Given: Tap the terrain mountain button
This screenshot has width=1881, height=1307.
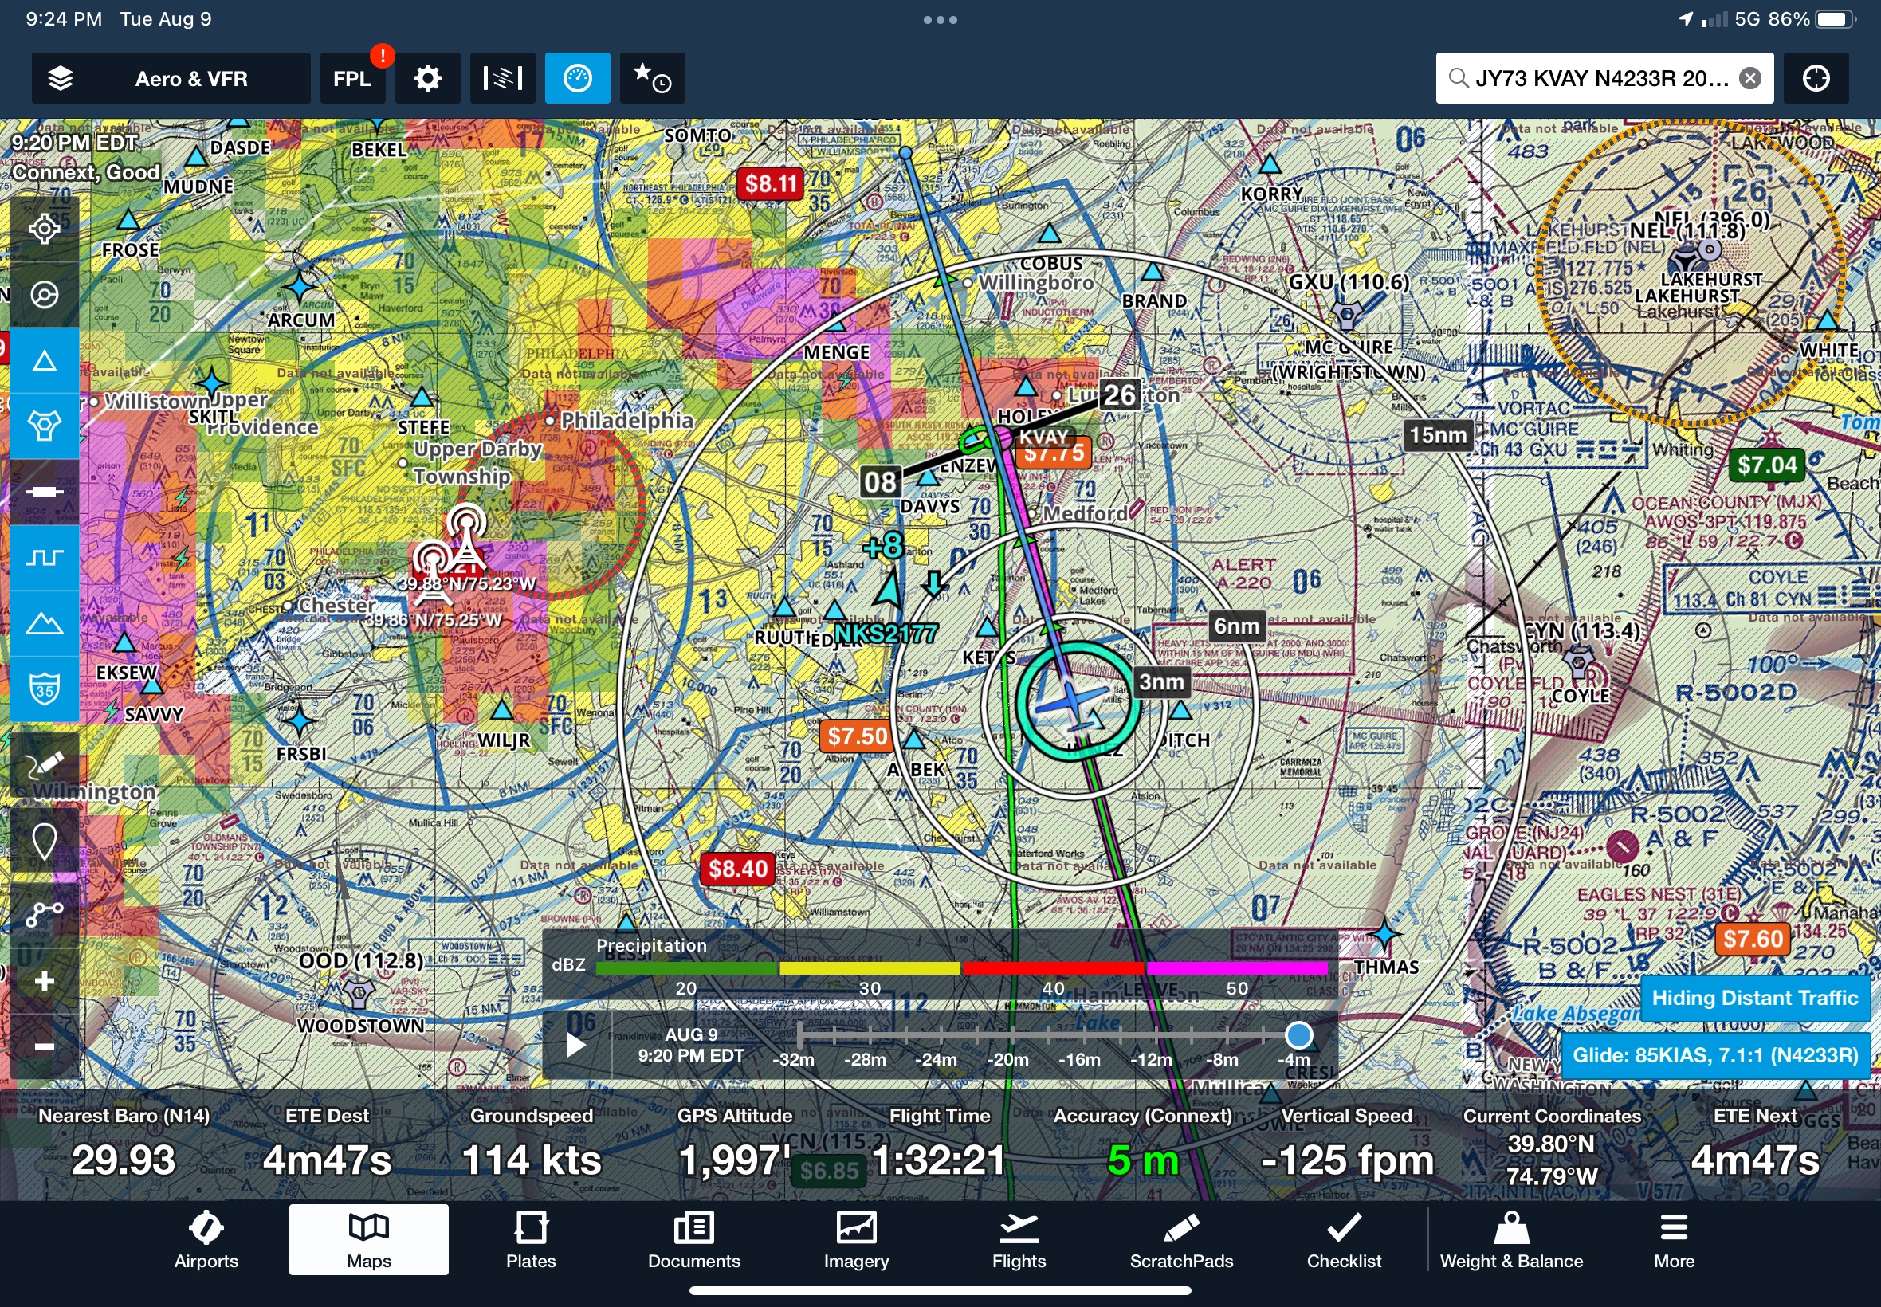Looking at the screenshot, I should pos(44,624).
